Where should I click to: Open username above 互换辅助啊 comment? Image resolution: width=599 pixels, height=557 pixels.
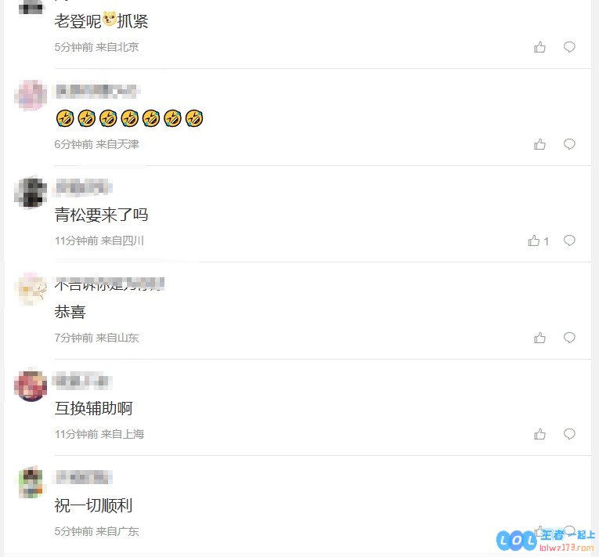click(x=84, y=381)
